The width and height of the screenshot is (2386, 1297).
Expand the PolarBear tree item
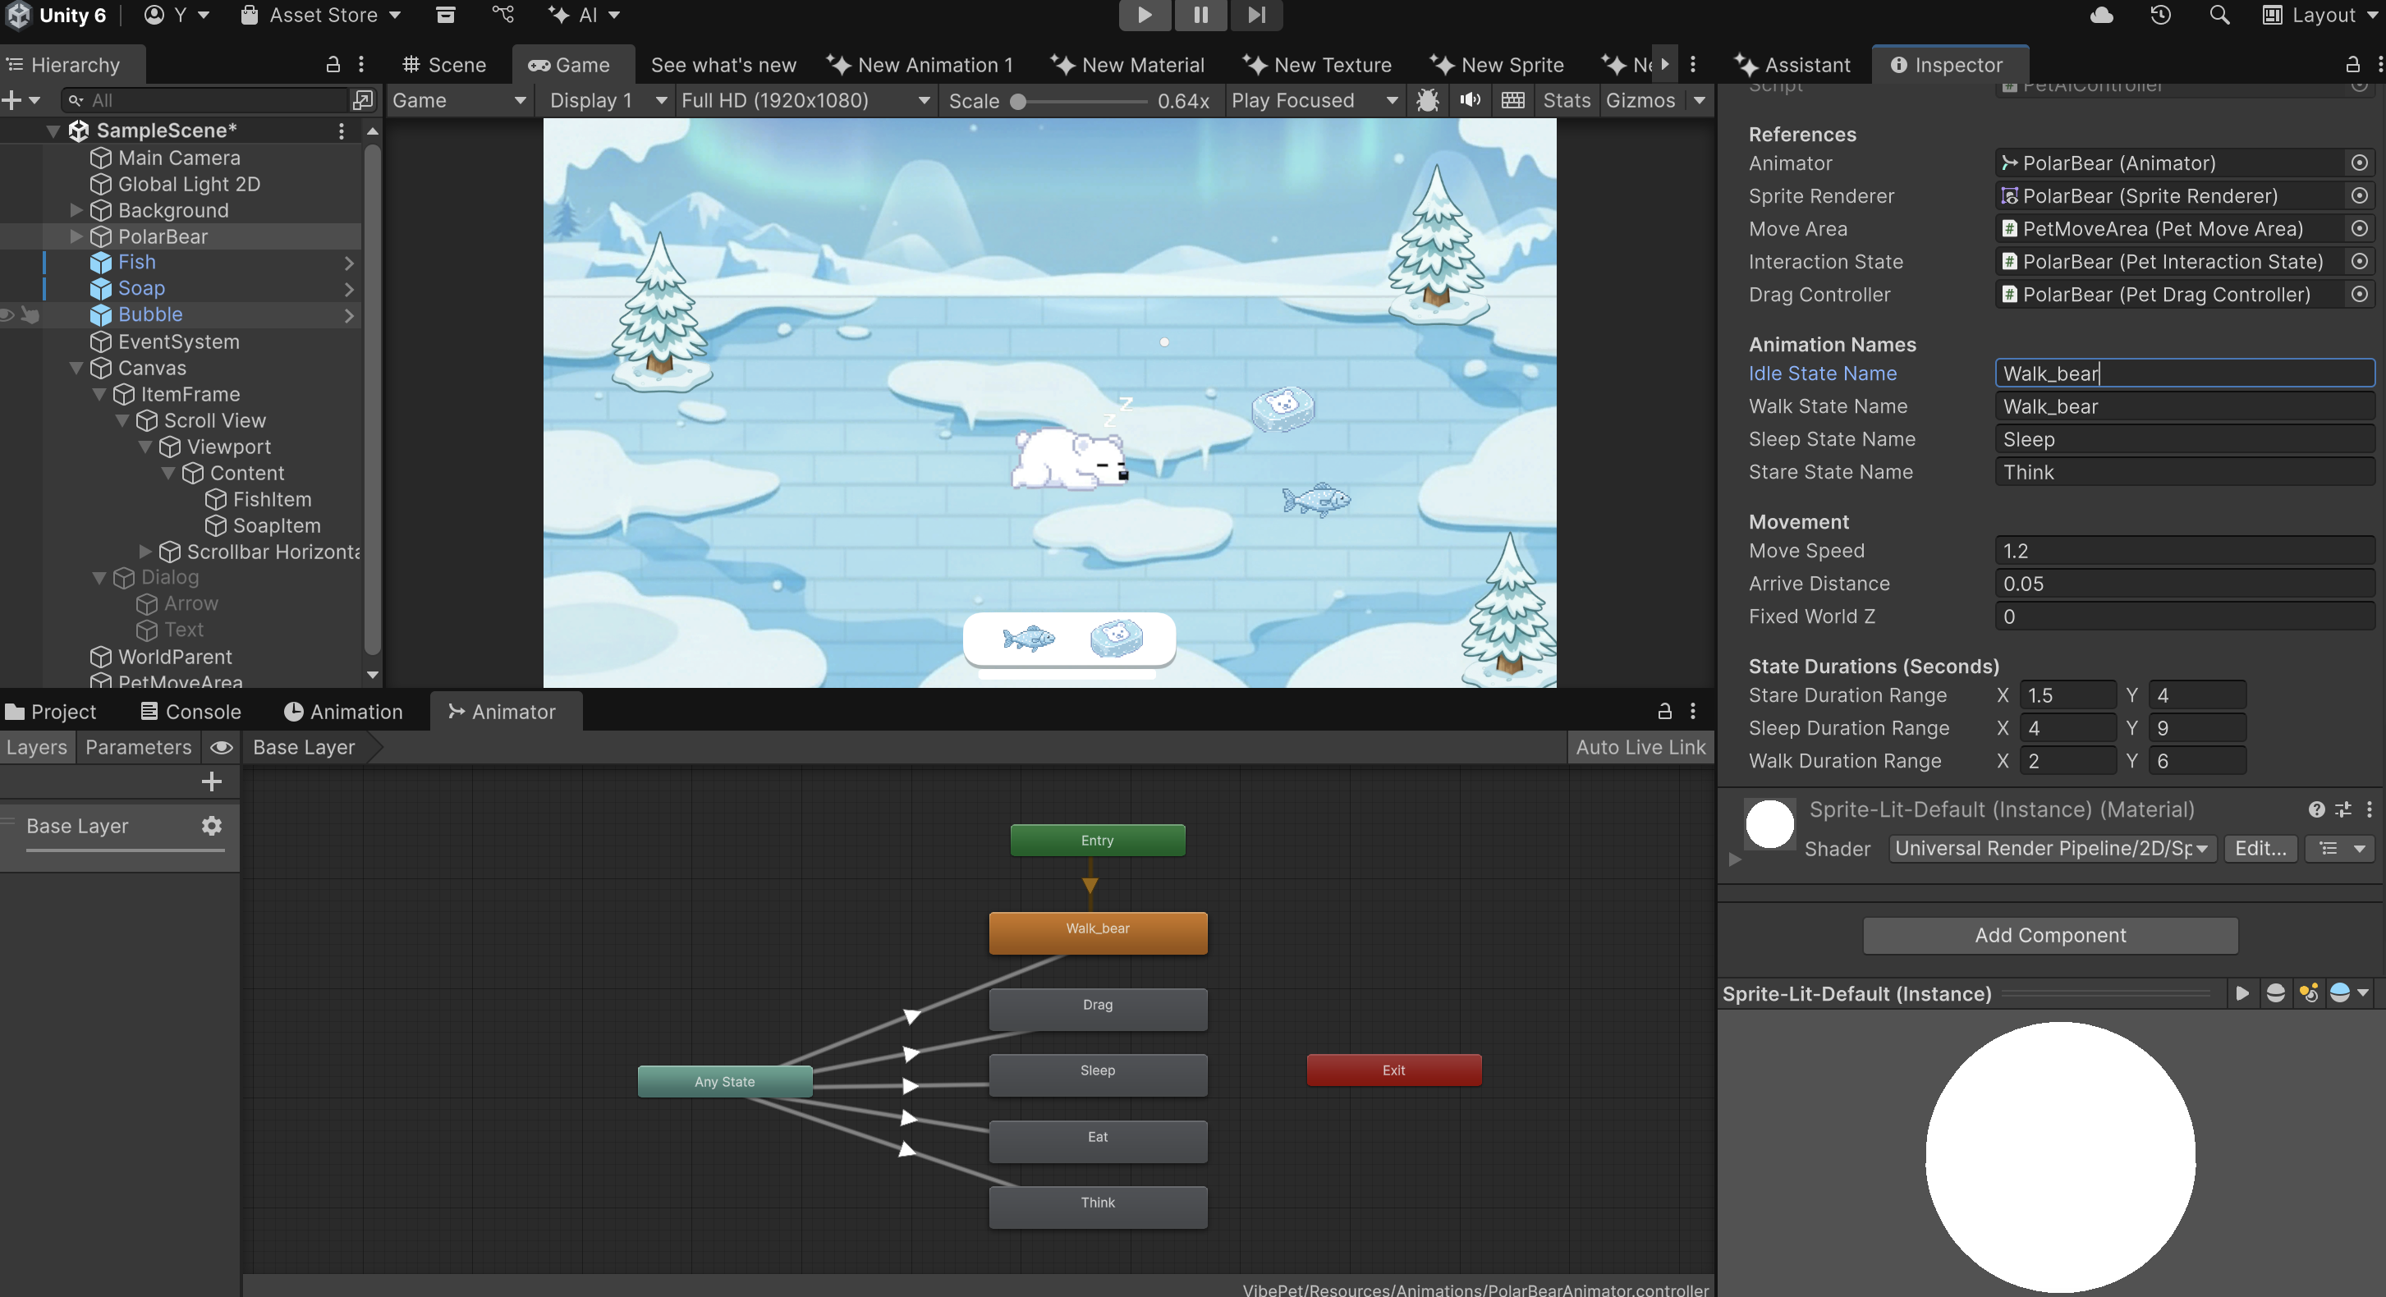(77, 236)
